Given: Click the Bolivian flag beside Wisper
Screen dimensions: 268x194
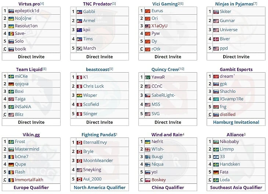Looking at the screenshot, I should (x=79, y=96).
